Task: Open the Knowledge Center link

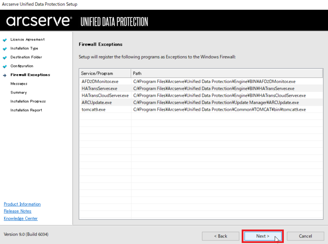Action: [x=21, y=218]
